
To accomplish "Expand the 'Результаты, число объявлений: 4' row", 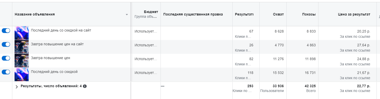I will [x=17, y=86].
